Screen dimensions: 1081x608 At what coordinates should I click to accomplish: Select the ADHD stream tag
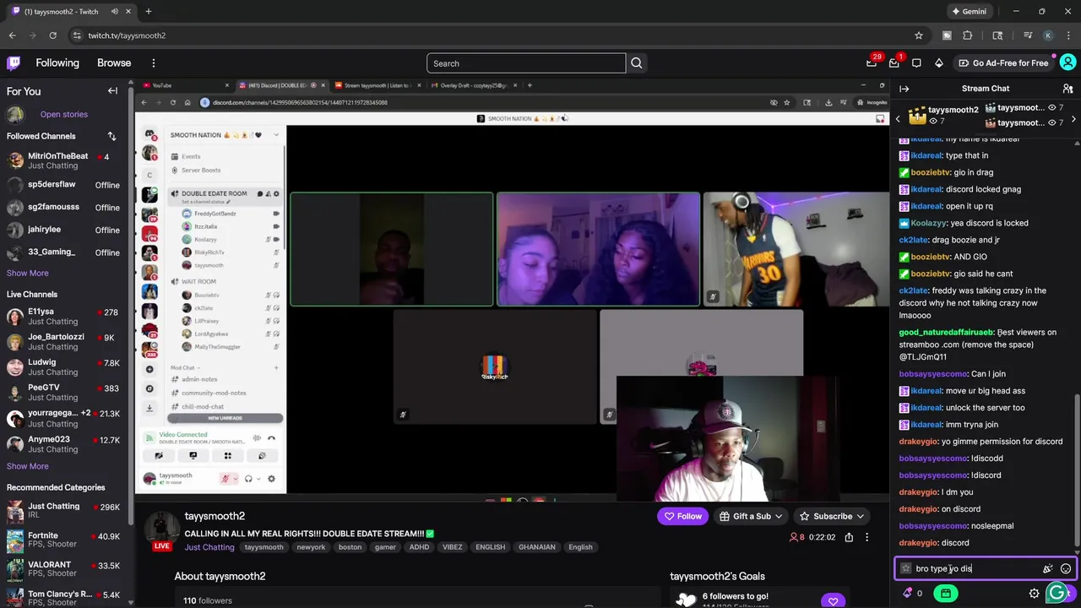pos(419,547)
